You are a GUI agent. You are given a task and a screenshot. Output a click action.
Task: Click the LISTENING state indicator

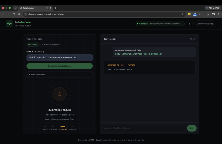pos(53,128)
